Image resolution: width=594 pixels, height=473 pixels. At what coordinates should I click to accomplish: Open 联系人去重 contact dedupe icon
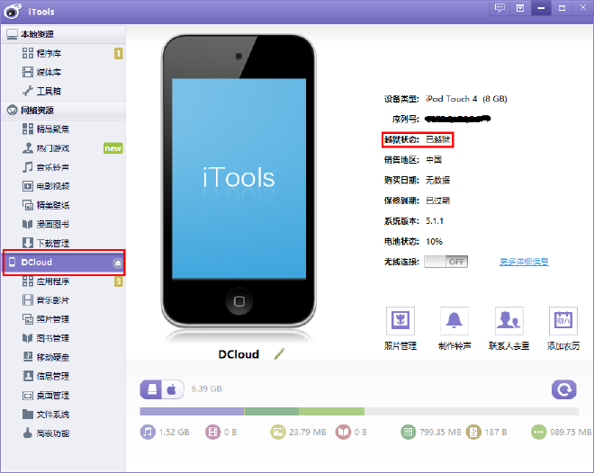508,321
